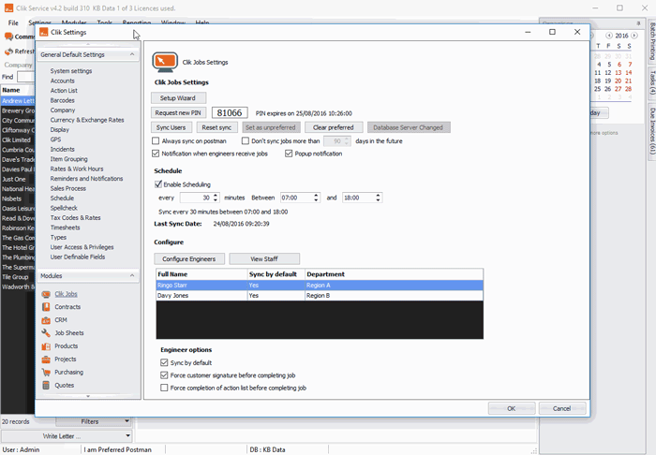Open the CRM module icon
The image size is (656, 455).
[x=46, y=320]
